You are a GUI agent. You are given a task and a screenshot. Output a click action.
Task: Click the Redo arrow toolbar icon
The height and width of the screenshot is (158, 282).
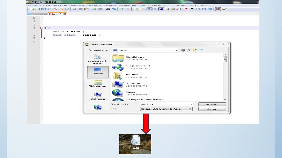coord(100,9)
